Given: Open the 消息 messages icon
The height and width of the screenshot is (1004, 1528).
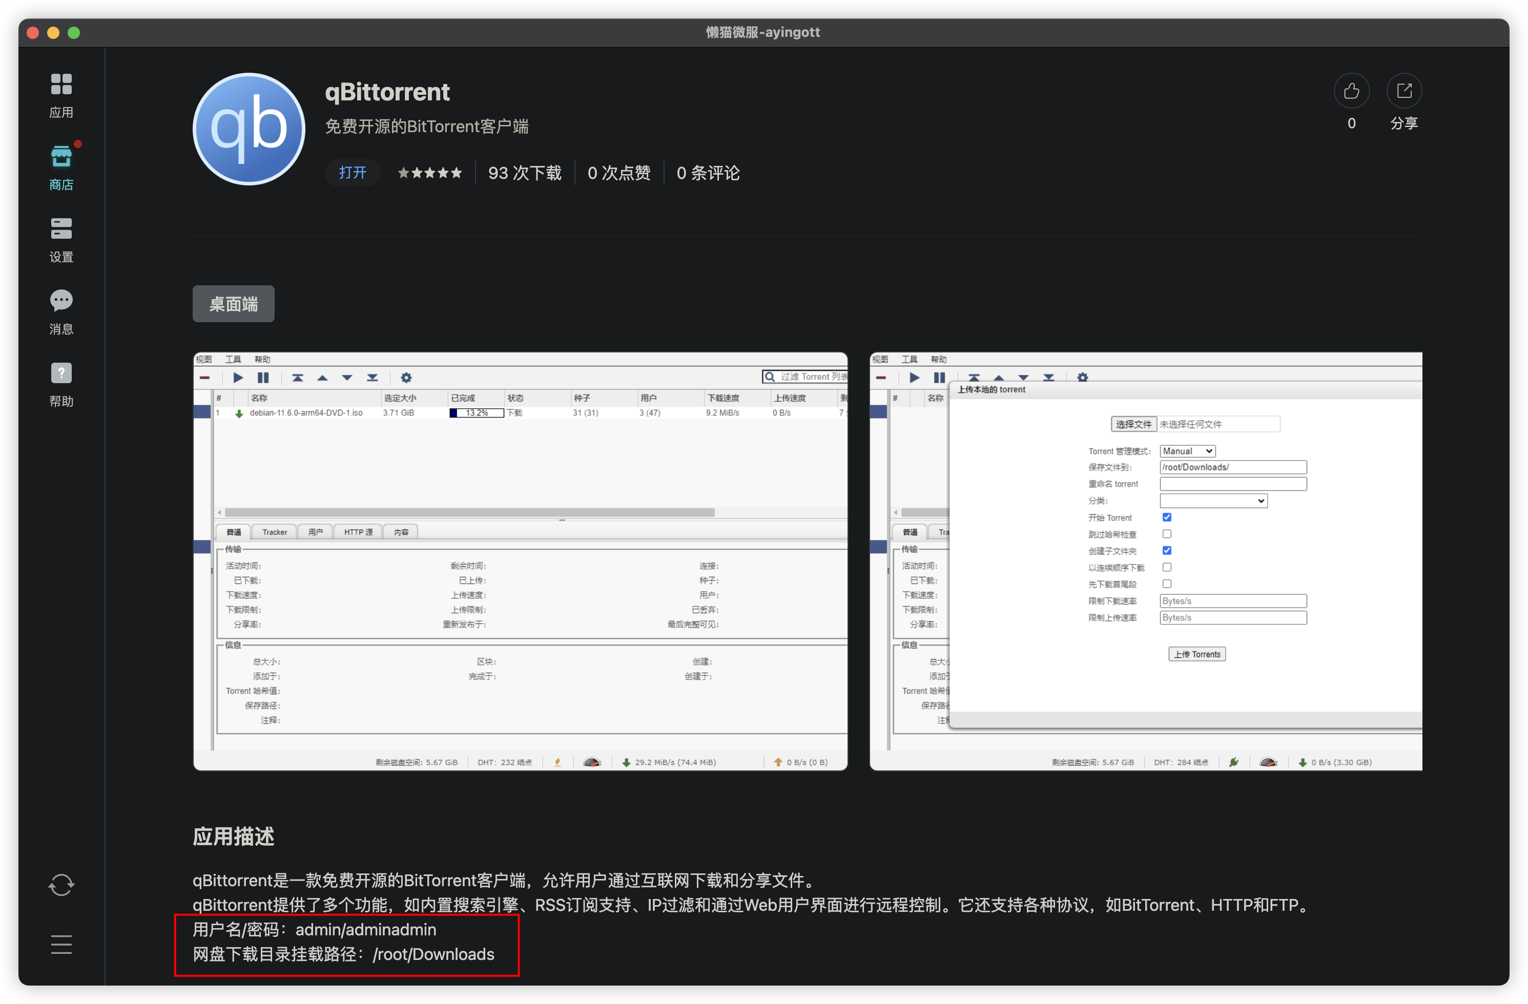Looking at the screenshot, I should (x=61, y=312).
